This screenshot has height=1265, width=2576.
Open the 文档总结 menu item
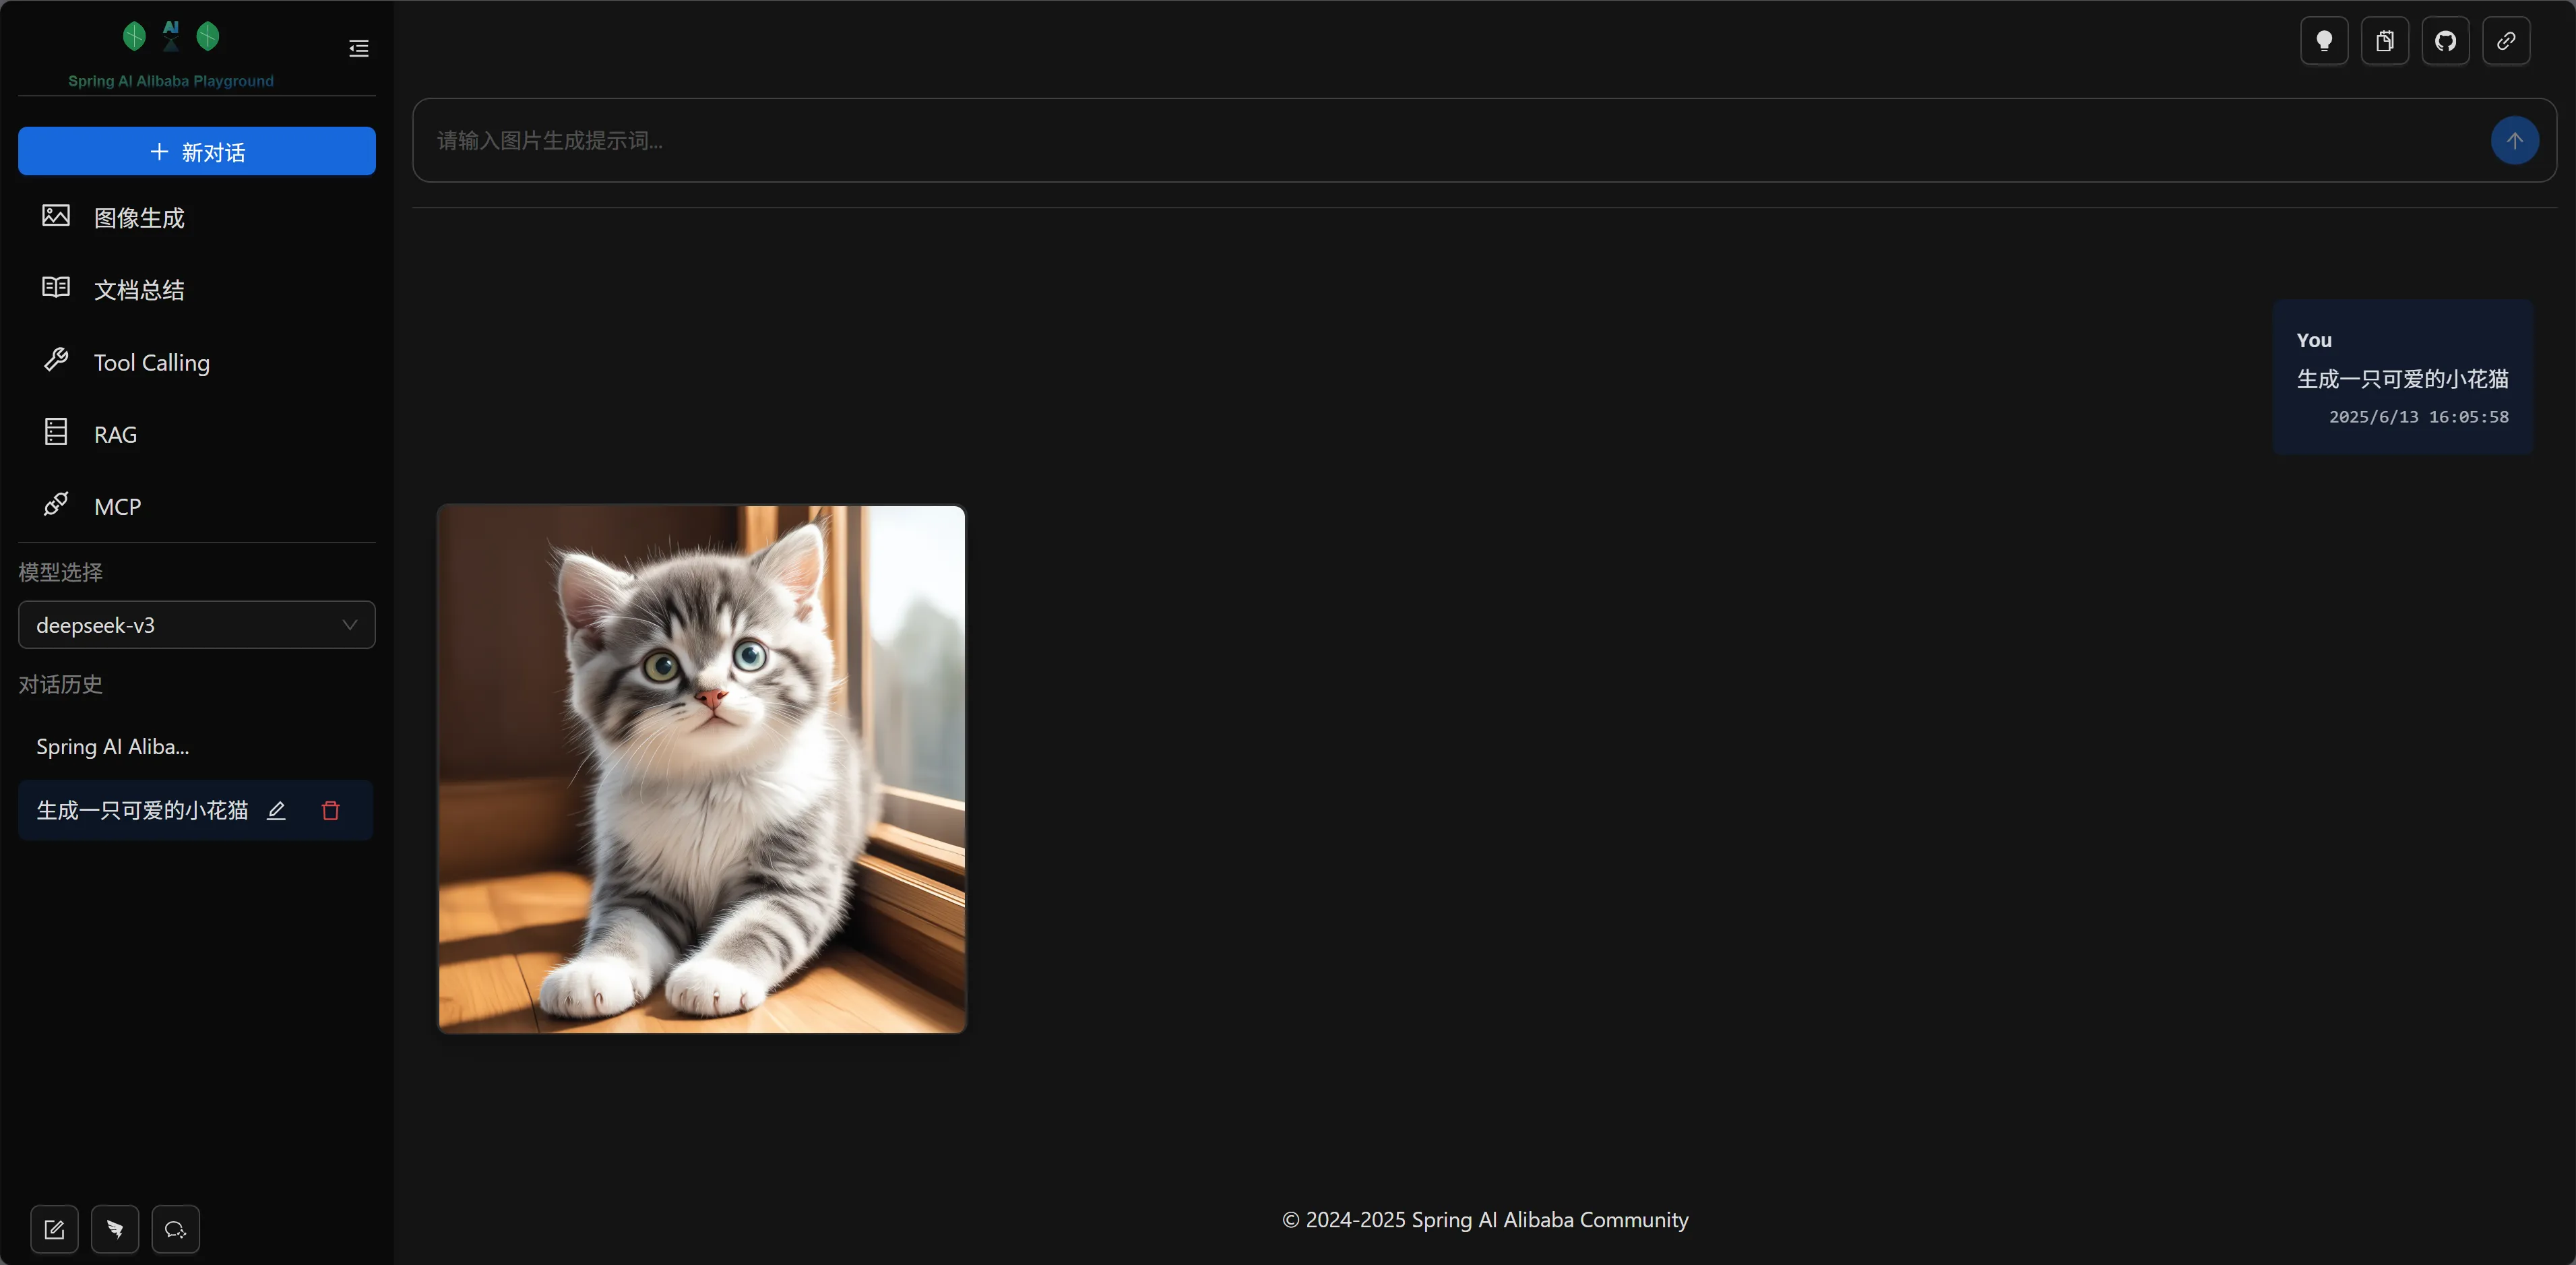197,289
